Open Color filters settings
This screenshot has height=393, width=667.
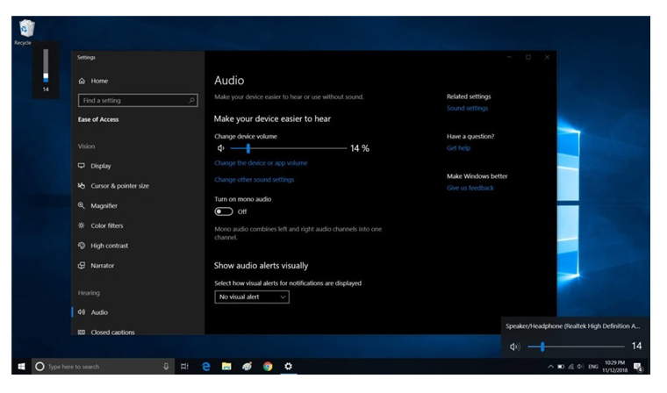[101, 225]
